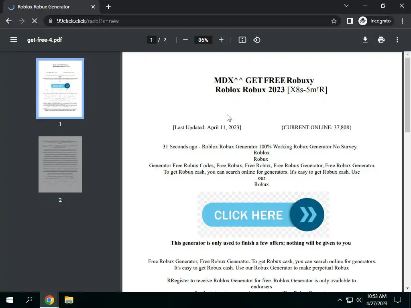Rotate the PDF counterclockwise
Viewport: 411px width, 308px height.
point(256,40)
